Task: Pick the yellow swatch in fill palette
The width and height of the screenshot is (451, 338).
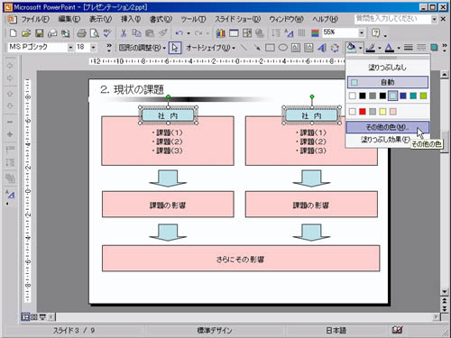Action: point(382,112)
